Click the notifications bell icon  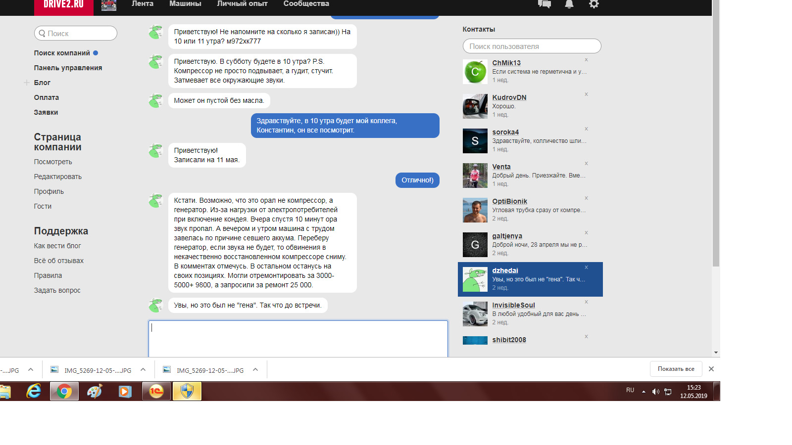tap(569, 4)
